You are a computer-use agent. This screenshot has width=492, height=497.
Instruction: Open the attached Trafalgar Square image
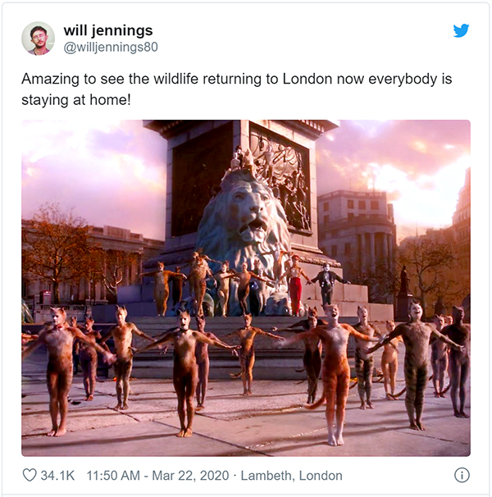(x=246, y=288)
